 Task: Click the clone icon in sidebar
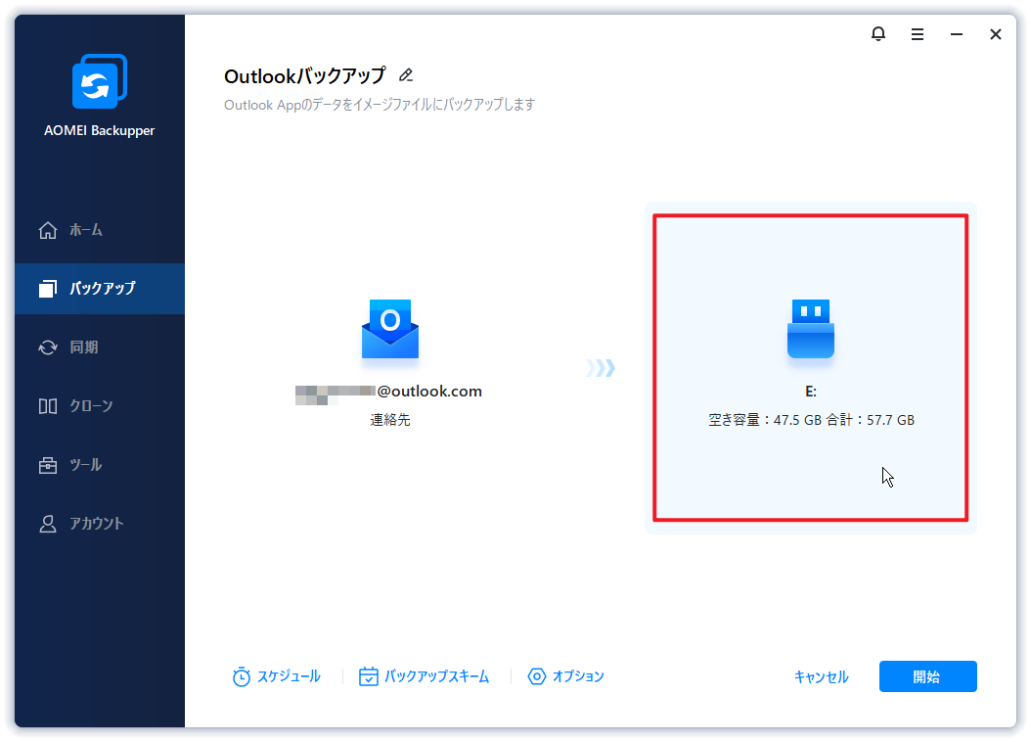click(47, 406)
